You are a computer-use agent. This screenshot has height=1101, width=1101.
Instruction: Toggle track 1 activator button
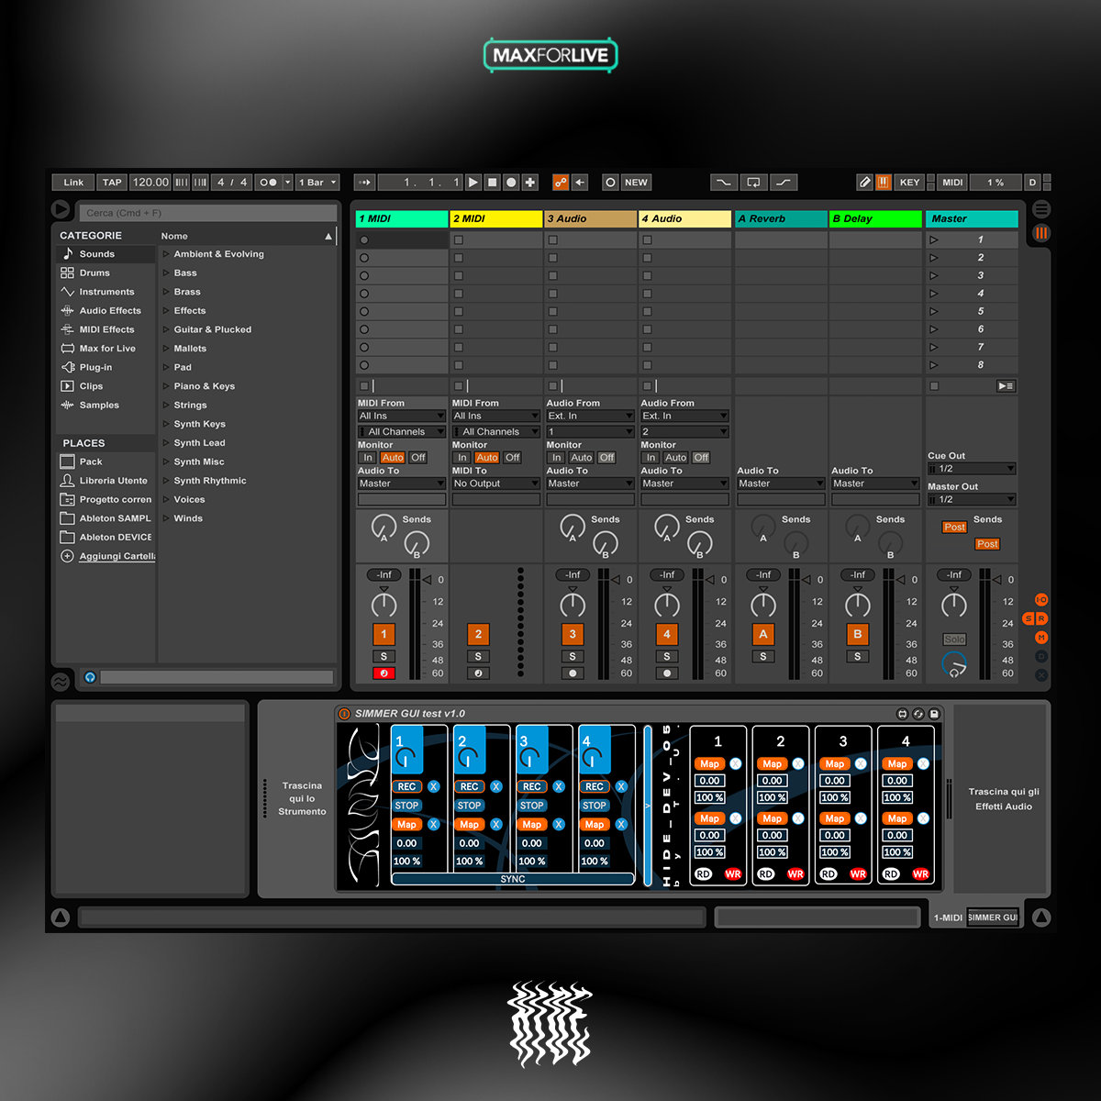click(384, 634)
